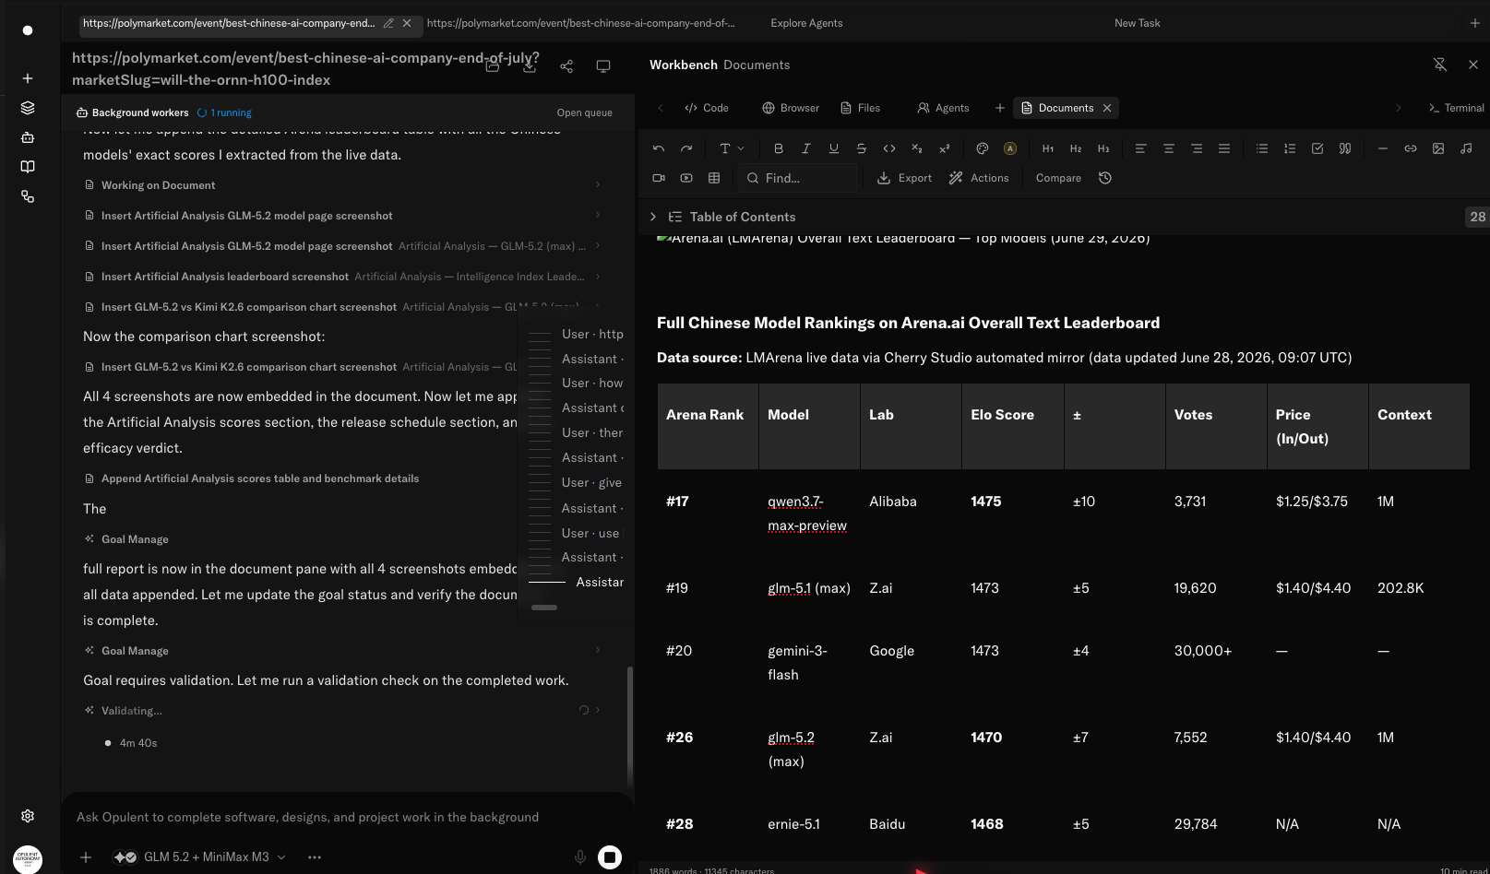Justify text alignment

pos(1224,148)
